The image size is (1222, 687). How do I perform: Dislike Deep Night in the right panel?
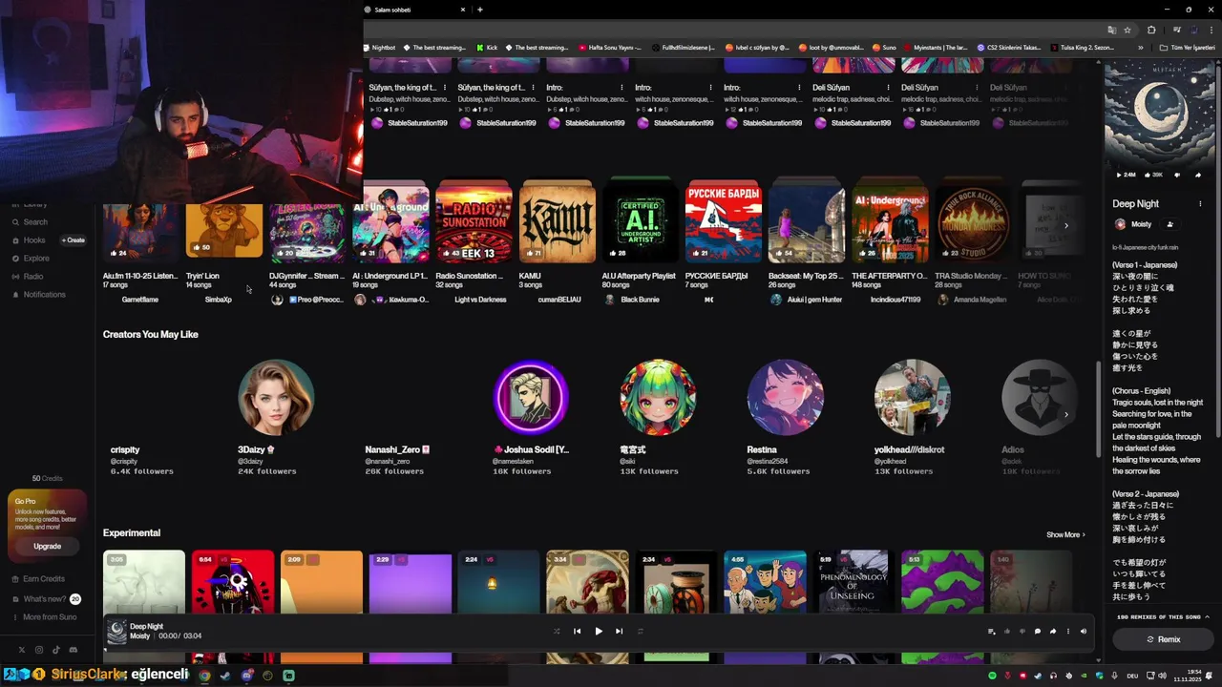click(x=1177, y=175)
